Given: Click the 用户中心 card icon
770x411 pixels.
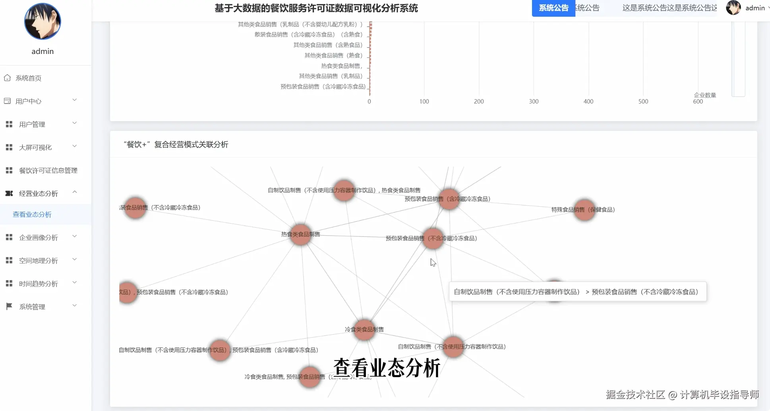Looking at the screenshot, I should point(7,101).
